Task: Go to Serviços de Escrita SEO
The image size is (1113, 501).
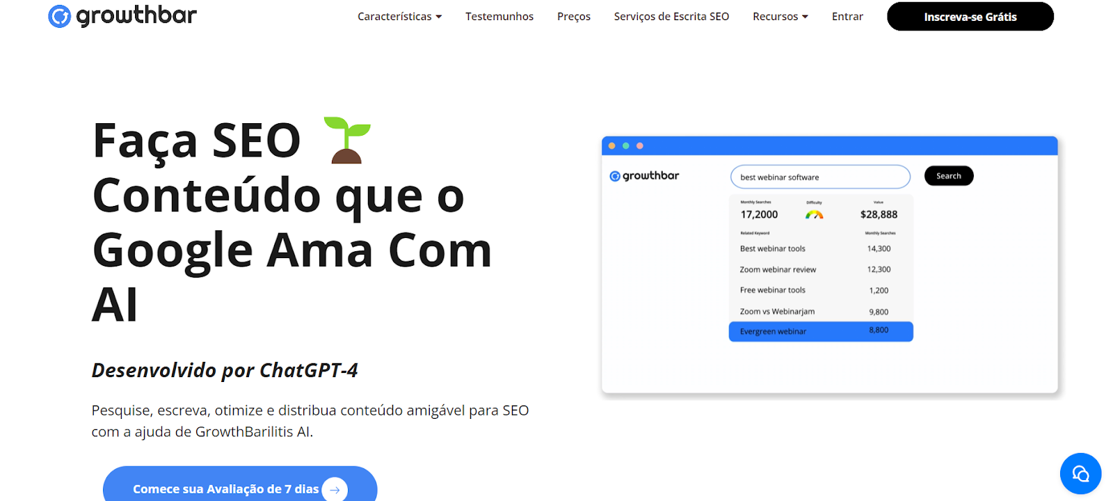Action: pyautogui.click(x=671, y=17)
